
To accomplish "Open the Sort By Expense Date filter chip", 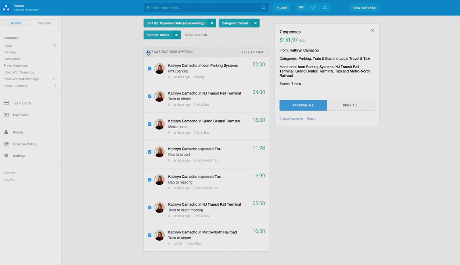I will [176, 23].
